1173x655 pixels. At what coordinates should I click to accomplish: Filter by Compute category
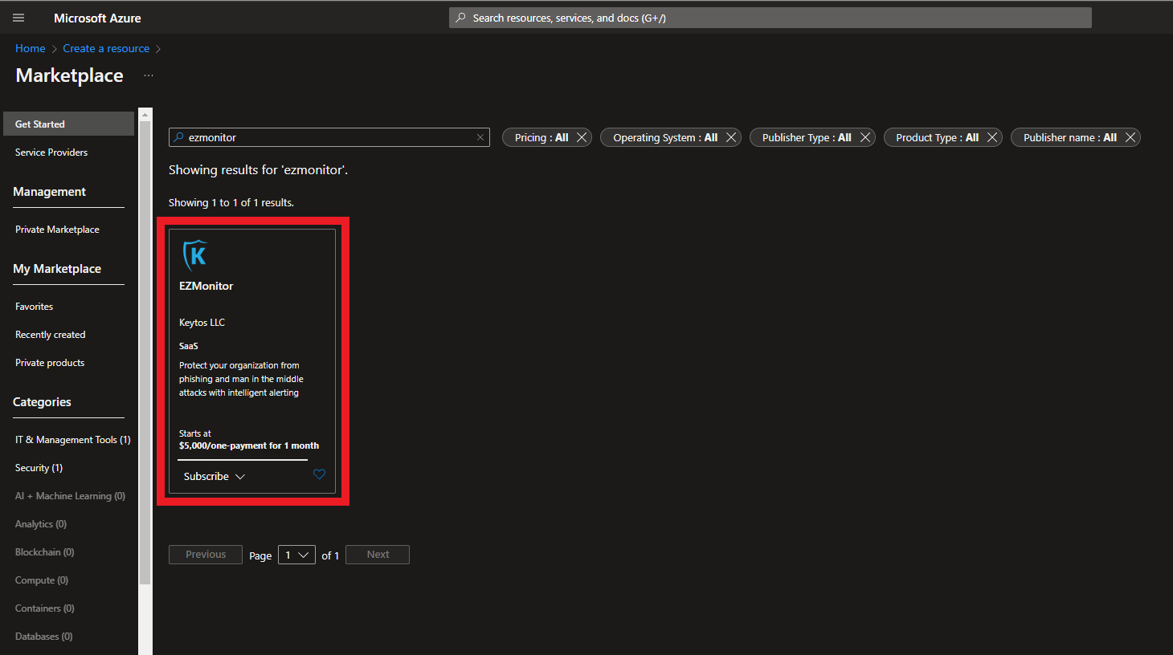tap(41, 580)
